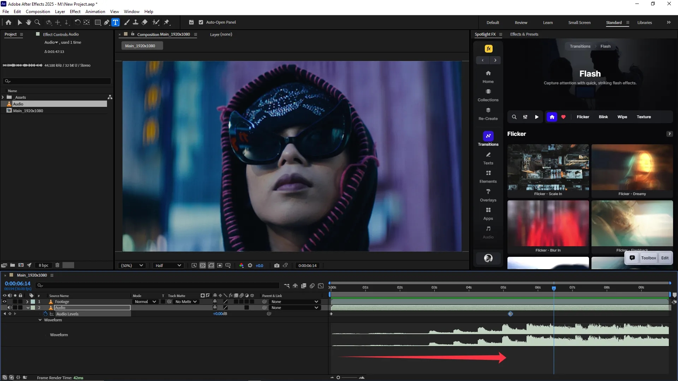Image resolution: width=678 pixels, height=381 pixels.
Task: Open the Composition menu
Action: (x=38, y=12)
